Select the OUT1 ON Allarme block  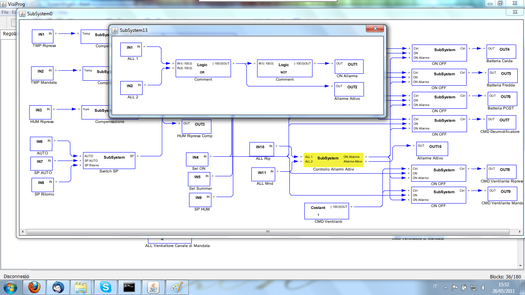[x=349, y=66]
